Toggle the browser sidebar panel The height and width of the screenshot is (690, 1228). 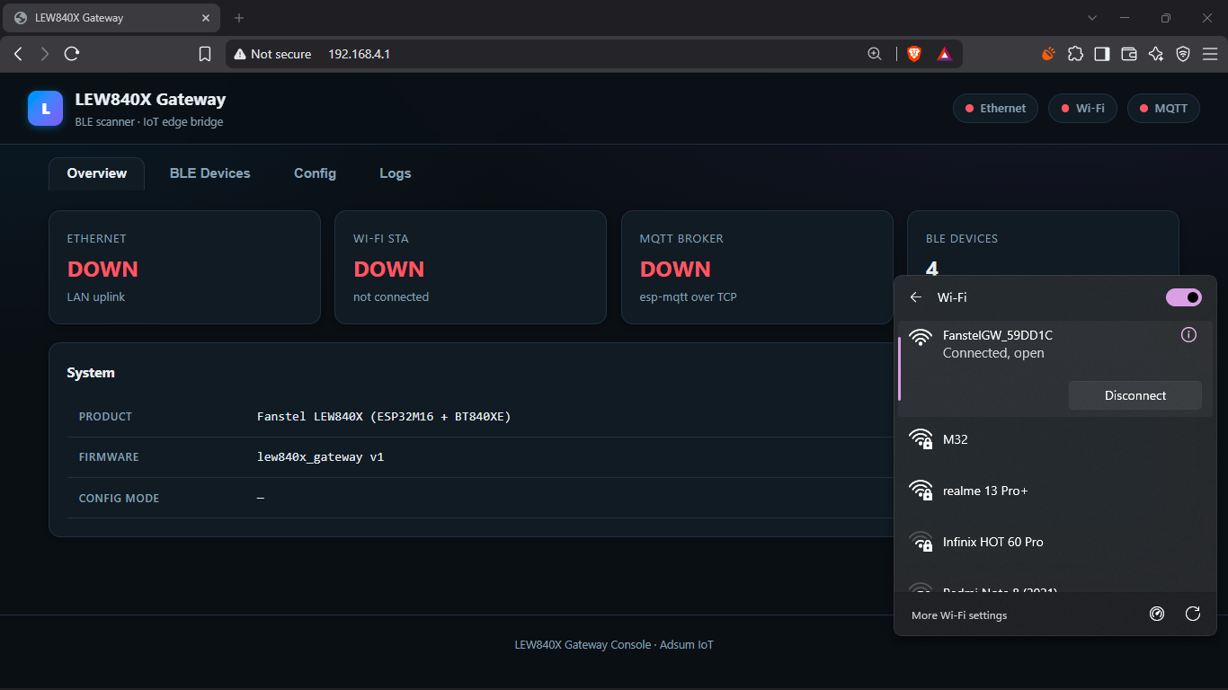[x=1102, y=54]
